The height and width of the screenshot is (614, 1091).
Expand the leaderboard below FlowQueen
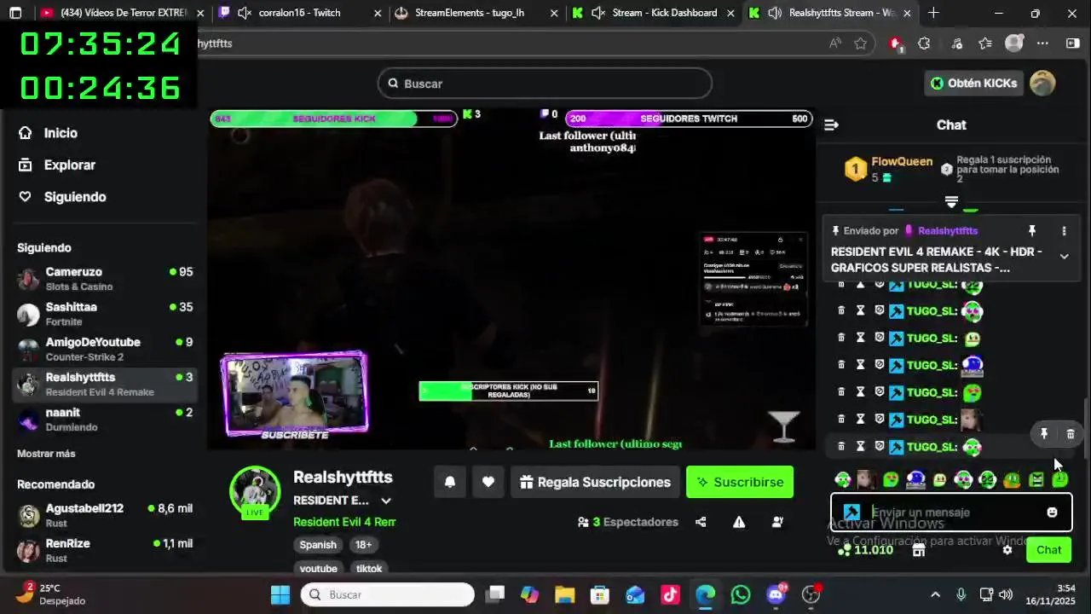951,201
